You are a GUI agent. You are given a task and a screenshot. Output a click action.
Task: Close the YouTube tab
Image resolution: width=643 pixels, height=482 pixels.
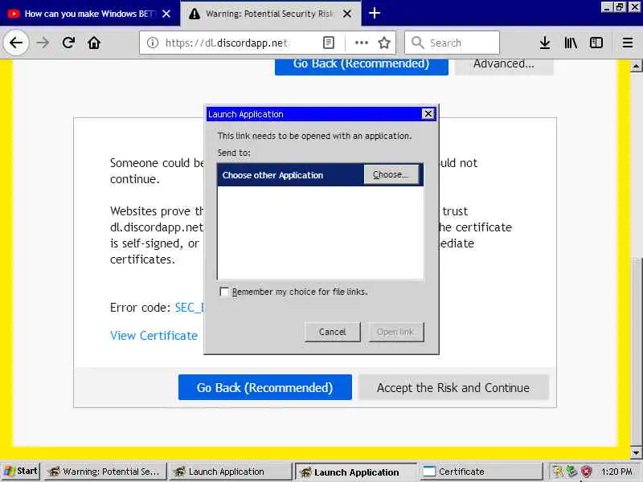pos(166,14)
